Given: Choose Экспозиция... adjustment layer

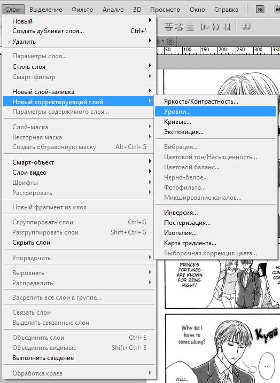Looking at the screenshot, I should tap(216, 132).
